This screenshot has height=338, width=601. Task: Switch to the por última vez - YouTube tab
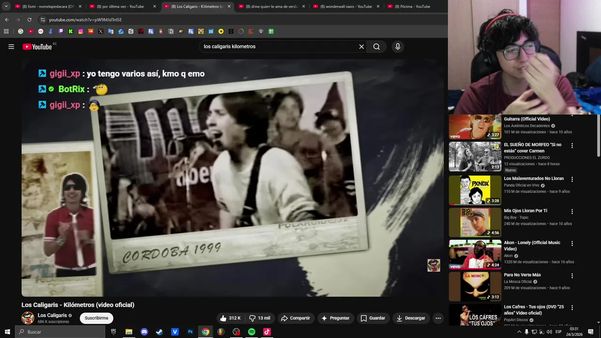(x=123, y=7)
